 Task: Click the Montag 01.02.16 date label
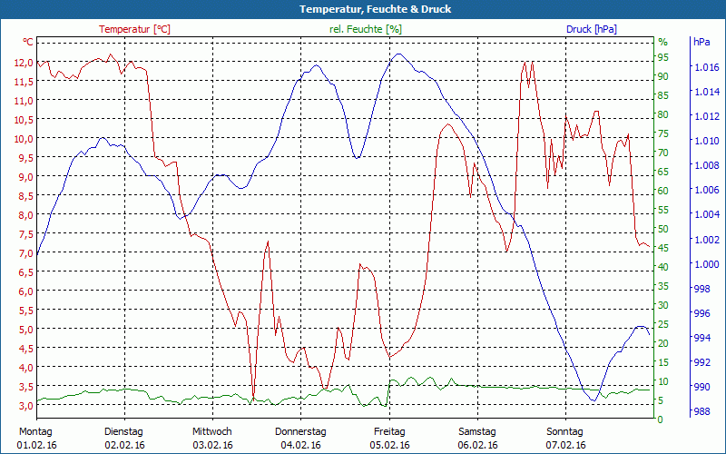[35, 439]
